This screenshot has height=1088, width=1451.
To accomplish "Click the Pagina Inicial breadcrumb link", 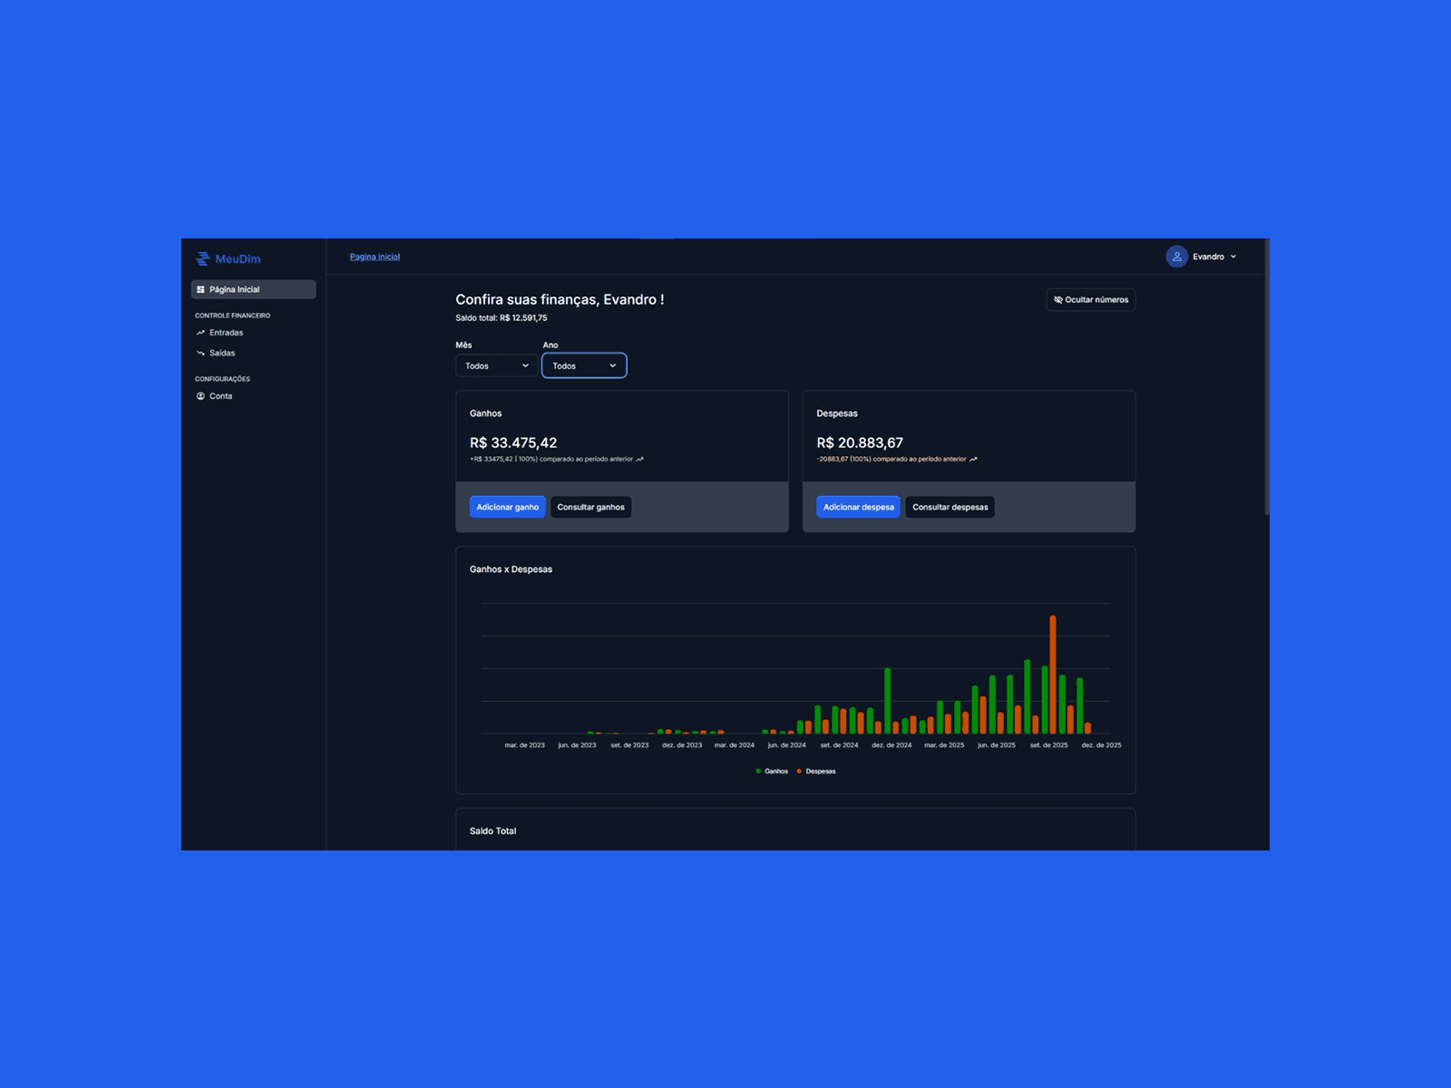I will [375, 257].
